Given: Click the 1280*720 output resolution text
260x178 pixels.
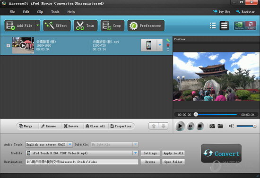Looking at the screenshot, I should [99, 45].
